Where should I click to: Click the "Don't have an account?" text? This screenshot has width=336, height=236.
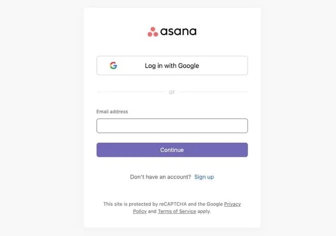pyautogui.click(x=160, y=177)
